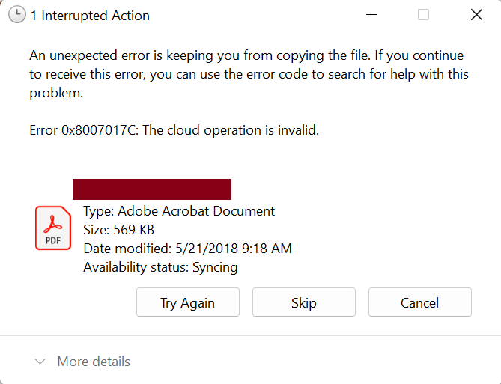Image resolution: width=501 pixels, height=384 pixels.
Task: Click the Availability status: Syncing text
Action: (160, 267)
